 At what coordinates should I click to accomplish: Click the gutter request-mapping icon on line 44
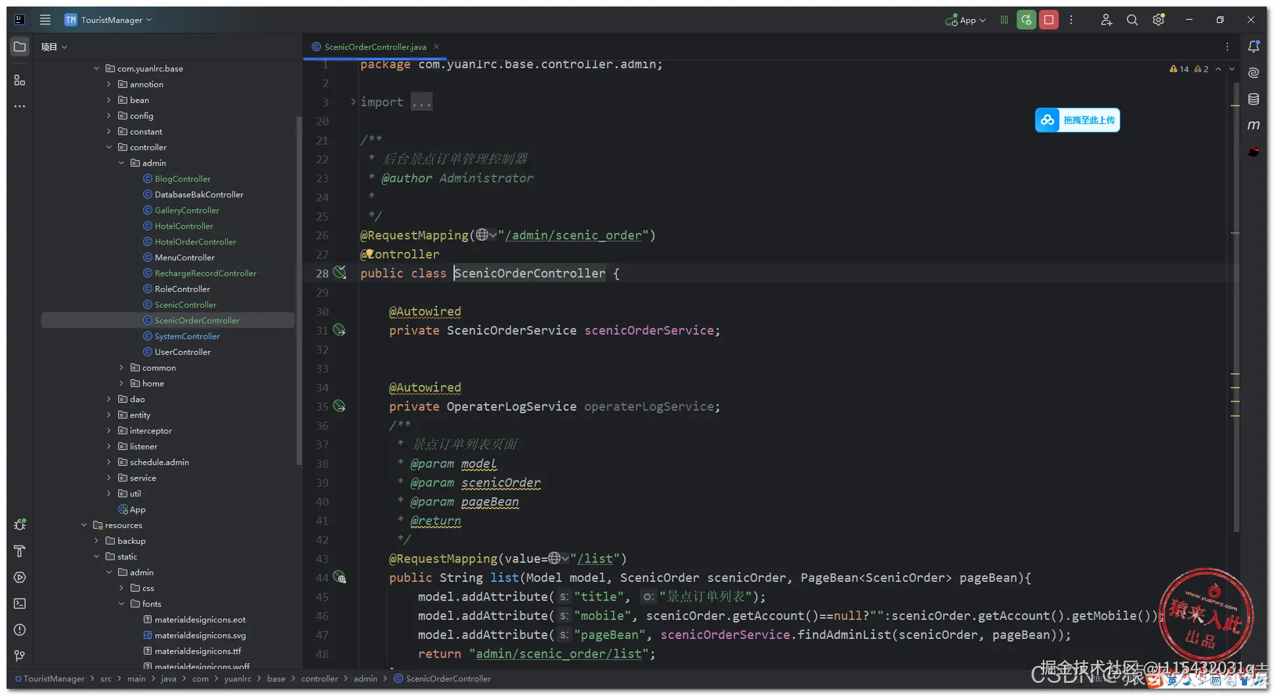(x=339, y=577)
